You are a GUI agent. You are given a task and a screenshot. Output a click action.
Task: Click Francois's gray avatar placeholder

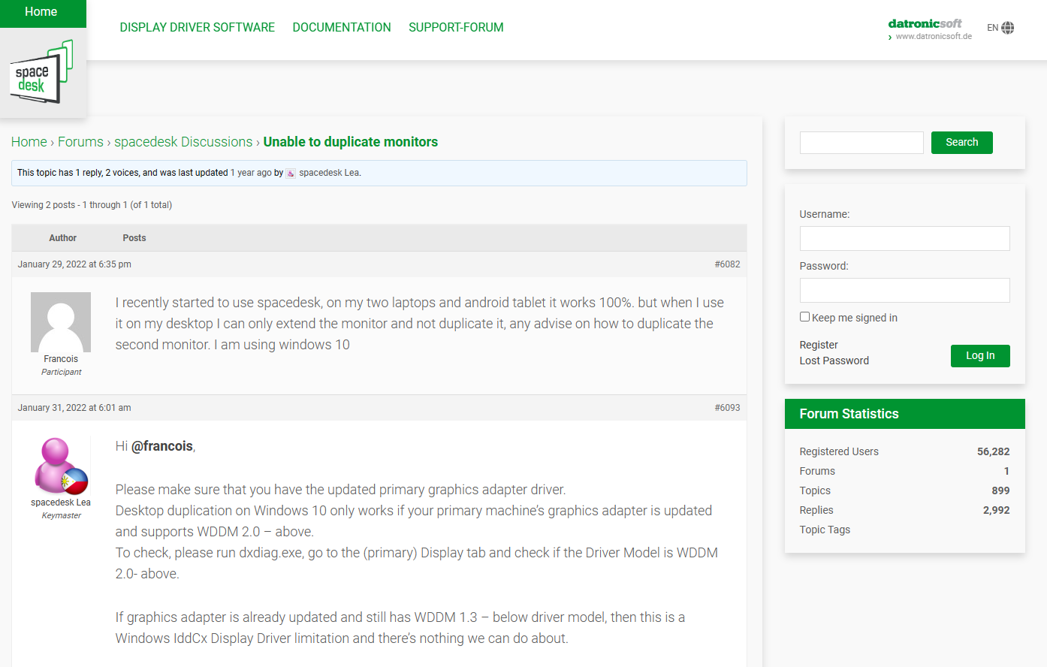(x=61, y=322)
